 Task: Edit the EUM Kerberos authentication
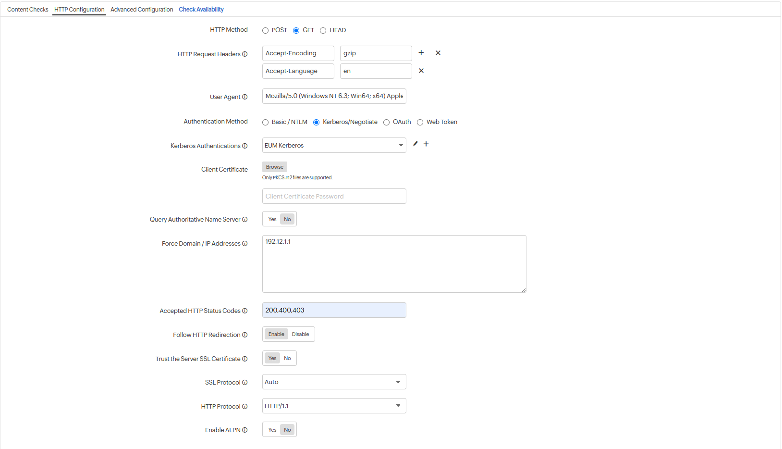(x=415, y=144)
